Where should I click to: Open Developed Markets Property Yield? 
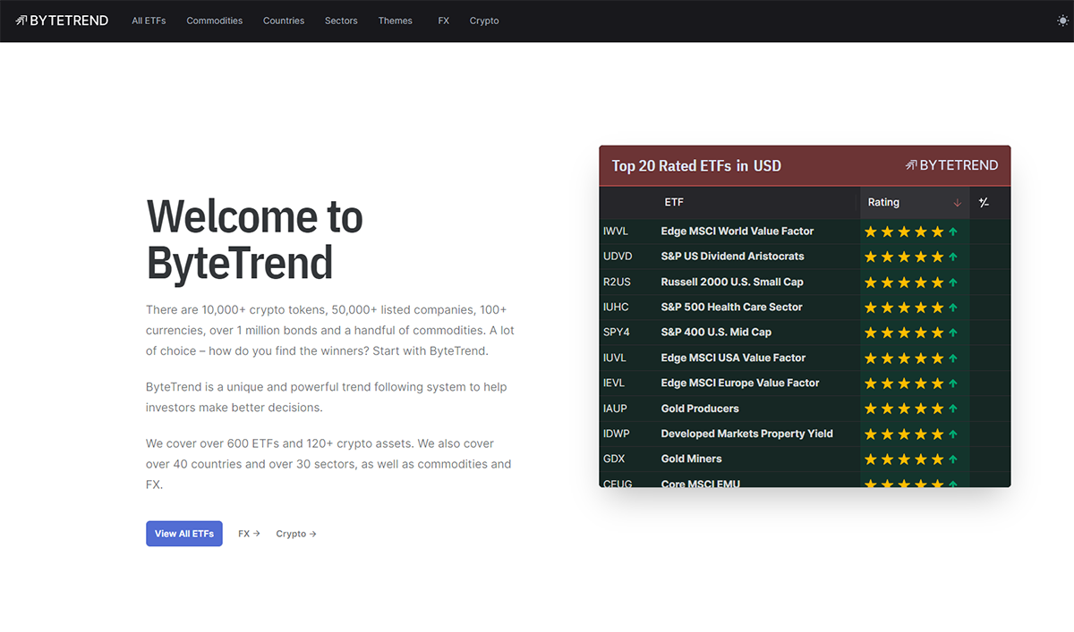coord(747,434)
